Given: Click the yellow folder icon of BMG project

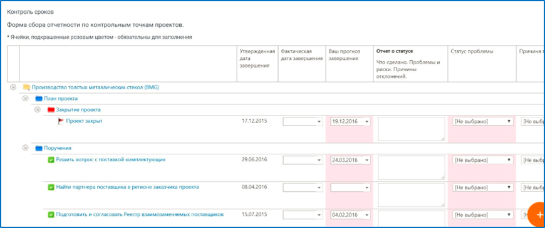Looking at the screenshot, I should pyautogui.click(x=26, y=87).
